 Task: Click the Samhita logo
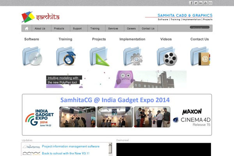41,17
